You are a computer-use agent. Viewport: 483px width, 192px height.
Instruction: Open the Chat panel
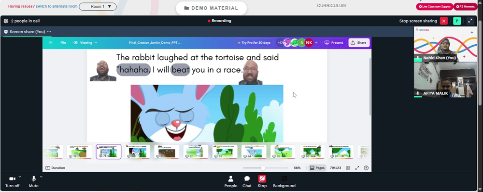tap(247, 181)
